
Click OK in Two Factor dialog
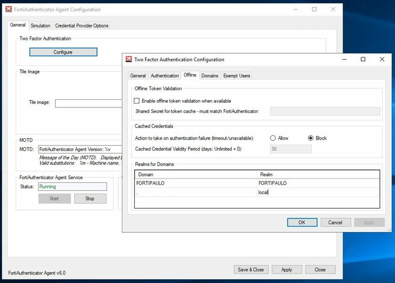[302, 222]
